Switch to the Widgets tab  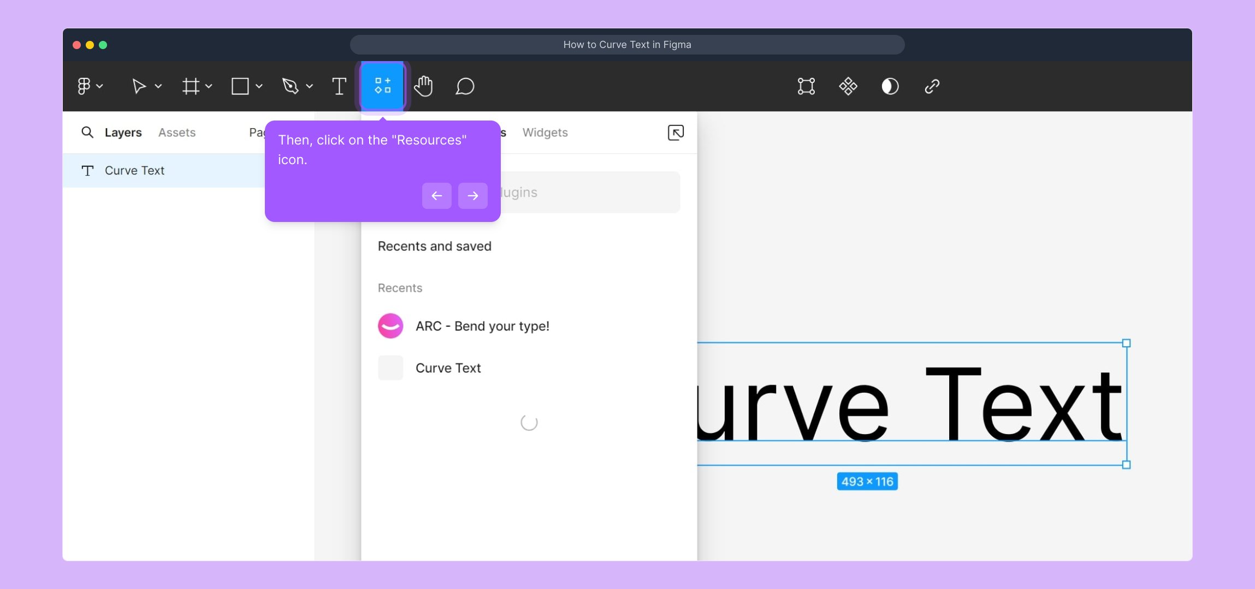pos(544,133)
